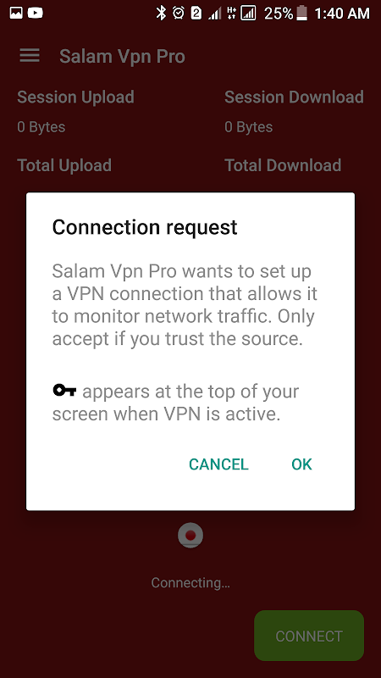Tap the image notification icon
This screenshot has width=381, height=678.
(16, 13)
